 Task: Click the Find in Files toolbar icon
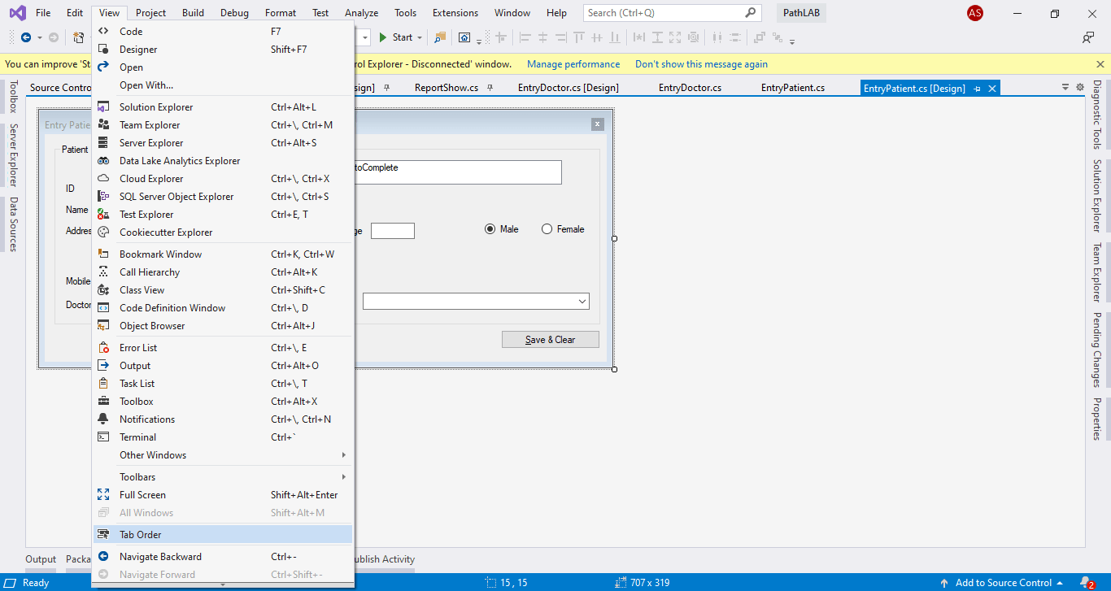click(440, 37)
